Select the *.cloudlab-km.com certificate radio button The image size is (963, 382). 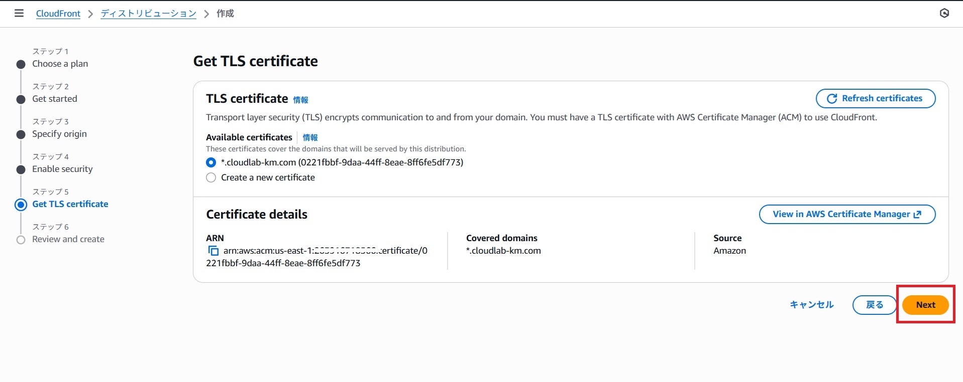[211, 162]
